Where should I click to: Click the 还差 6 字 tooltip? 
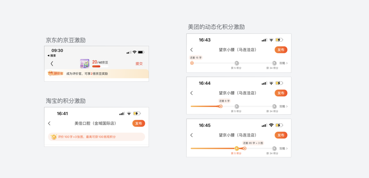point(224,101)
